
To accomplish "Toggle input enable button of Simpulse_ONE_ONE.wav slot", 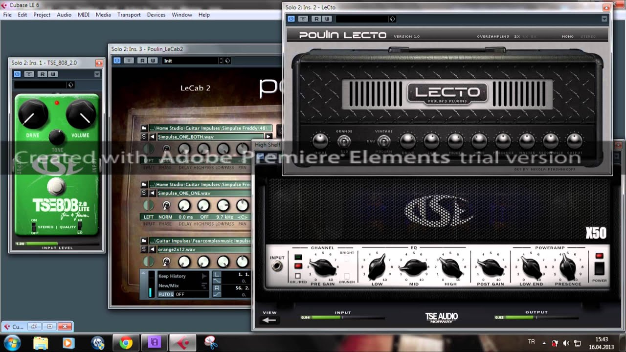I will click(148, 205).
